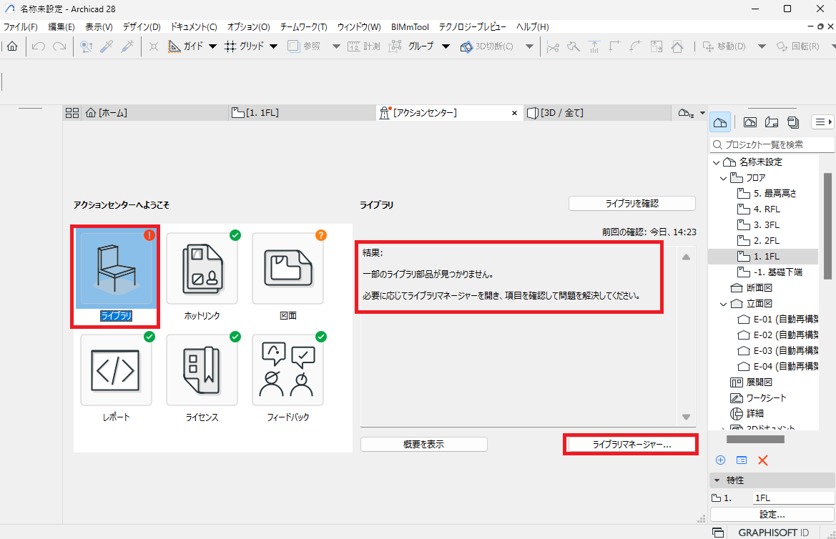Viewport: 836px width, 539px height.
Task: Select the Project Map icon in navigator
Action: (719, 122)
